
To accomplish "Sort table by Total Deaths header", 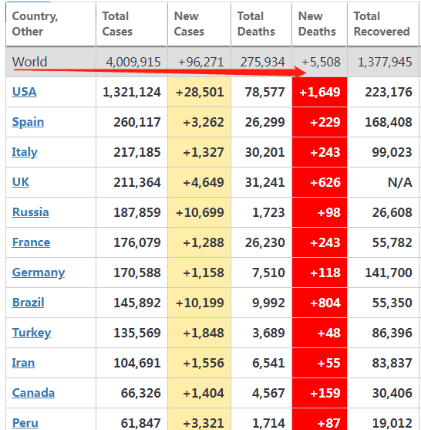I will [261, 24].
